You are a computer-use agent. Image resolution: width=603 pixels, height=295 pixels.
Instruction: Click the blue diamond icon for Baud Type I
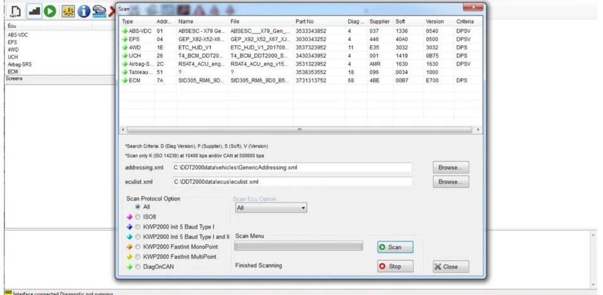tap(129, 227)
